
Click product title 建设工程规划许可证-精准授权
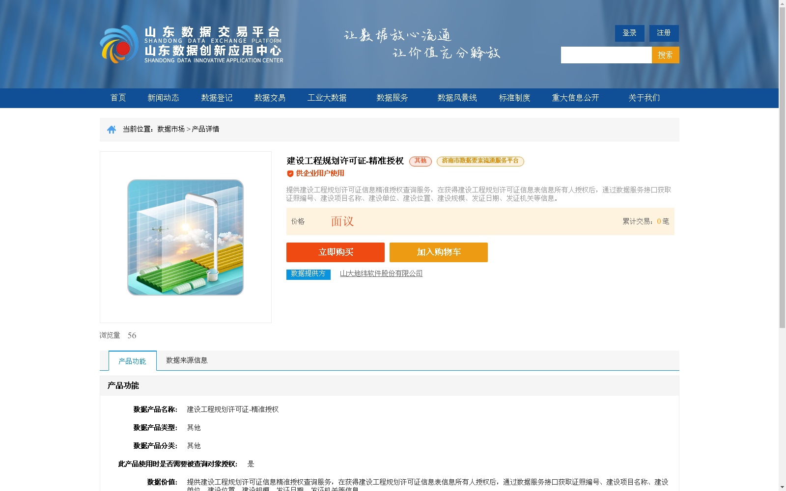345,161
